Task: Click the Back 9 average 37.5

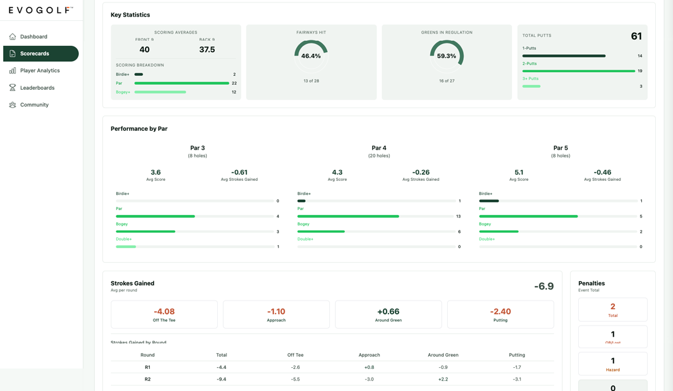Action: (x=207, y=49)
